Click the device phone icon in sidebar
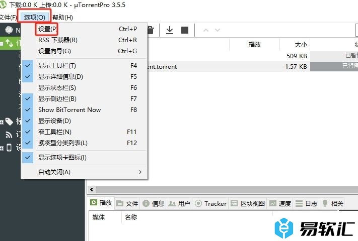Image resolution: width=358 pixels, height=241 pixels. coord(9,148)
